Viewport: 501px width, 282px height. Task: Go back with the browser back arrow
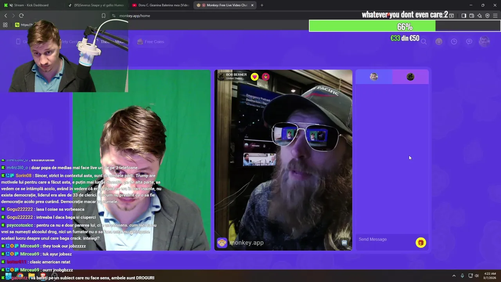coord(5,16)
